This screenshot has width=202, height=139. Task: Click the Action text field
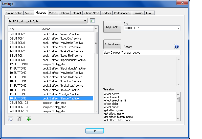[x=142, y=53]
